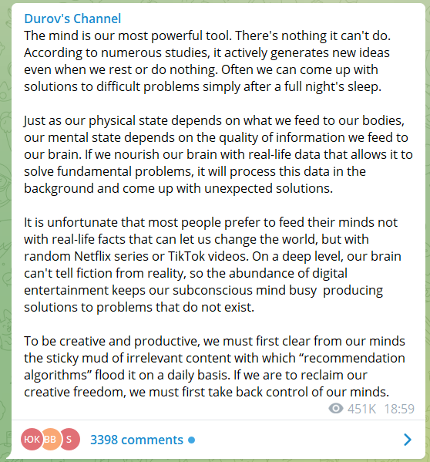Click the blank area left of the view counter
The image size is (430, 462).
176,409
